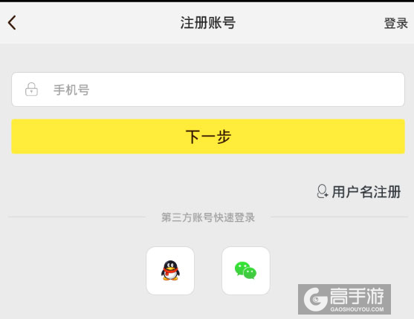Viewport: 414px width, 319px height.
Task: Click the 高手游 watermark text
Action: click(357, 296)
